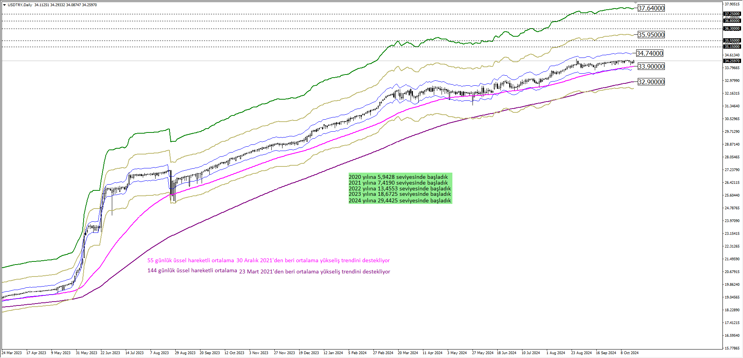This screenshot has width=743, height=358.
Task: Click the 35.15000 level tag on the price scale
Action: (732, 47)
